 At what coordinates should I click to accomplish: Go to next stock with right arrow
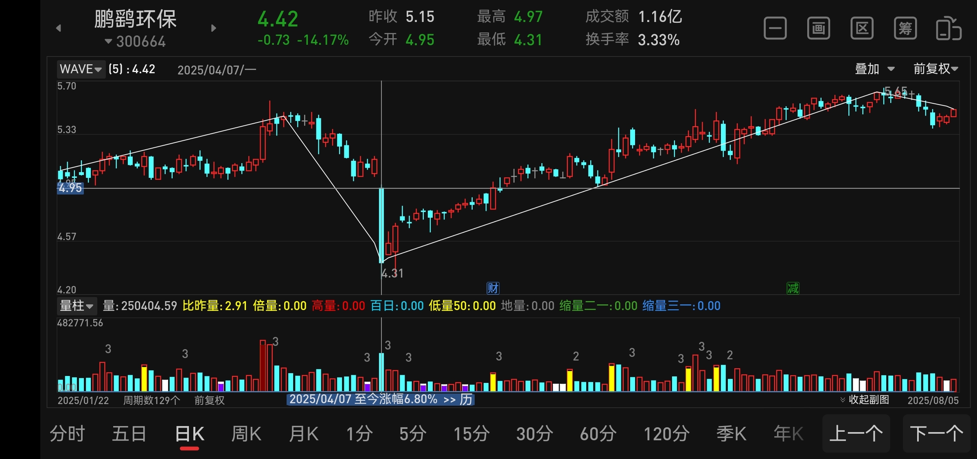[214, 28]
